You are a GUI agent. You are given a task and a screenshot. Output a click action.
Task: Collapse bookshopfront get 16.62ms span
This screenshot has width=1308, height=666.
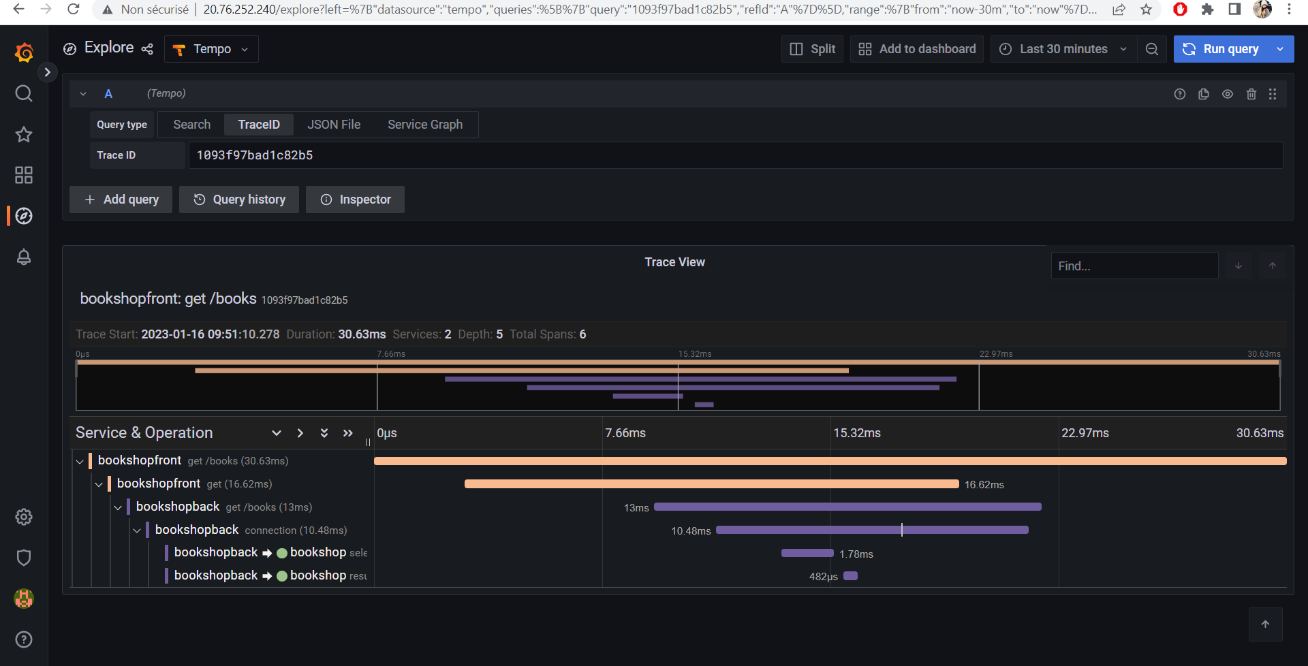point(99,485)
